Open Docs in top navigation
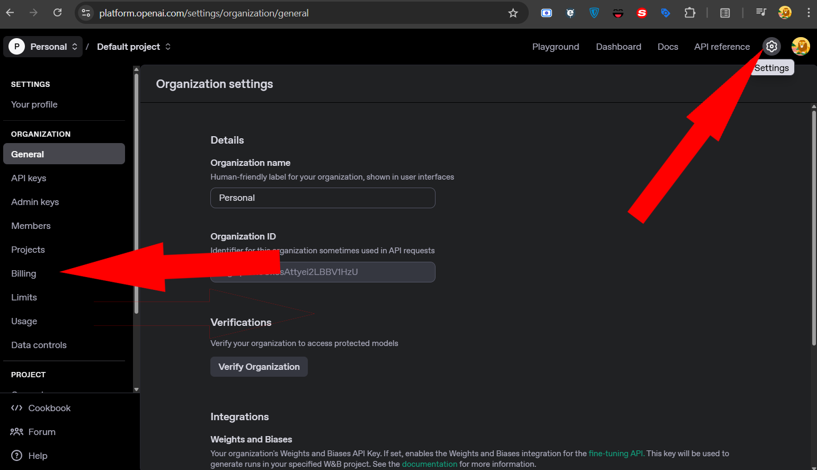 668,47
